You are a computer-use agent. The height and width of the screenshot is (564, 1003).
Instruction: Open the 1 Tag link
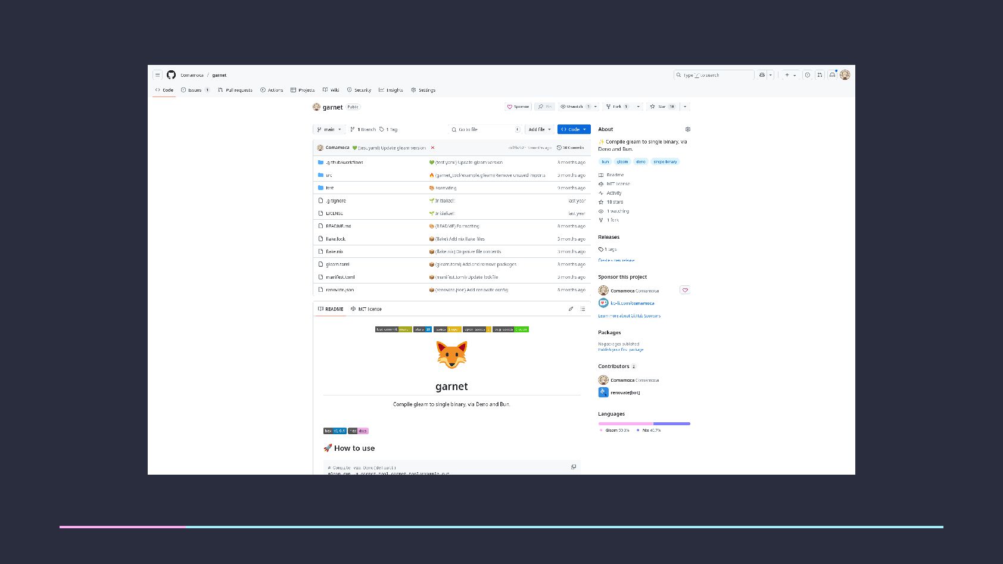click(388, 129)
